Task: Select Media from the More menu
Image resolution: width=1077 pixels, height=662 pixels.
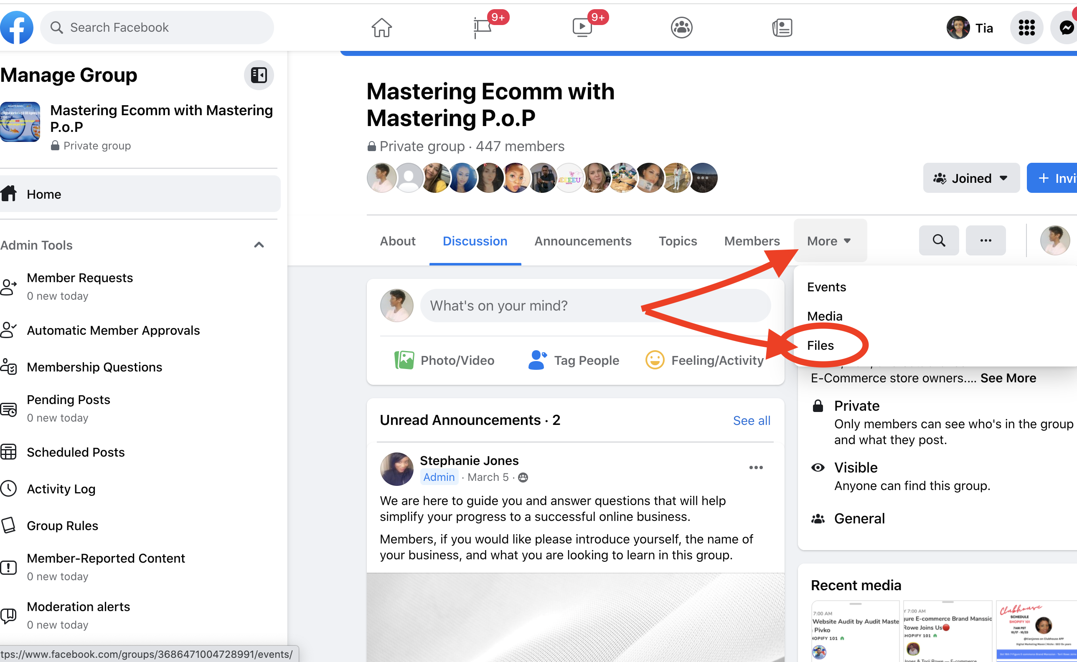Action: pyautogui.click(x=825, y=316)
